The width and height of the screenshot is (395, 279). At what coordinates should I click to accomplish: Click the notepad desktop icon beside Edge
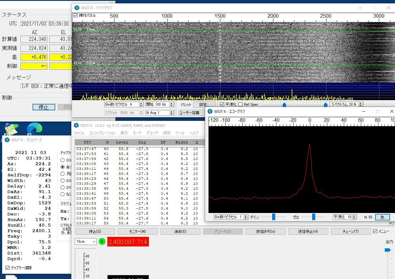pos(11,129)
